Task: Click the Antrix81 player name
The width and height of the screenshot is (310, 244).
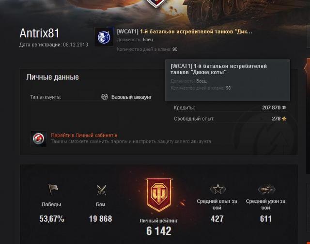Action: pos(39,33)
